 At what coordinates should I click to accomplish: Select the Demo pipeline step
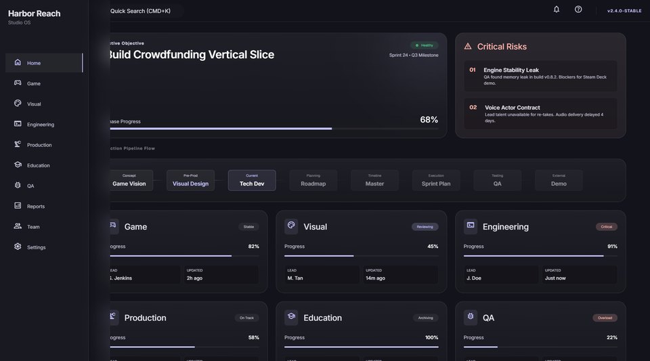(x=559, y=180)
